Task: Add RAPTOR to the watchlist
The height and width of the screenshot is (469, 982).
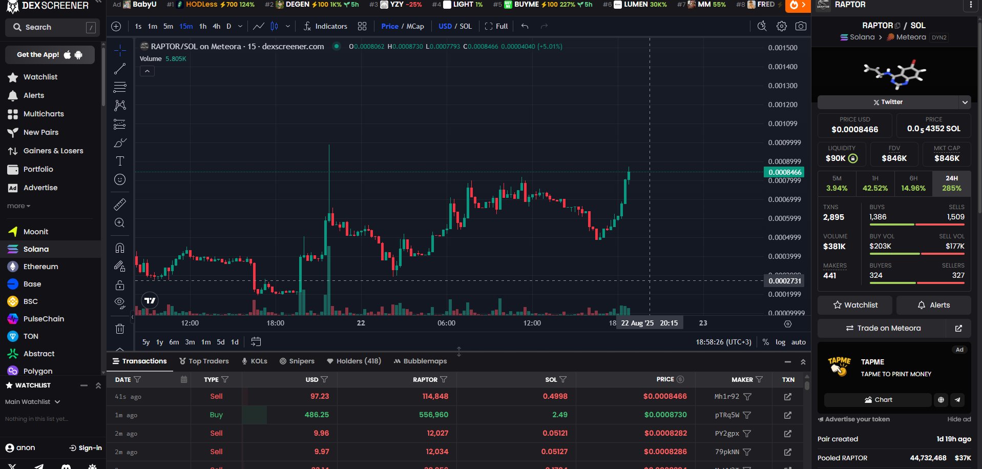Action: click(855, 305)
